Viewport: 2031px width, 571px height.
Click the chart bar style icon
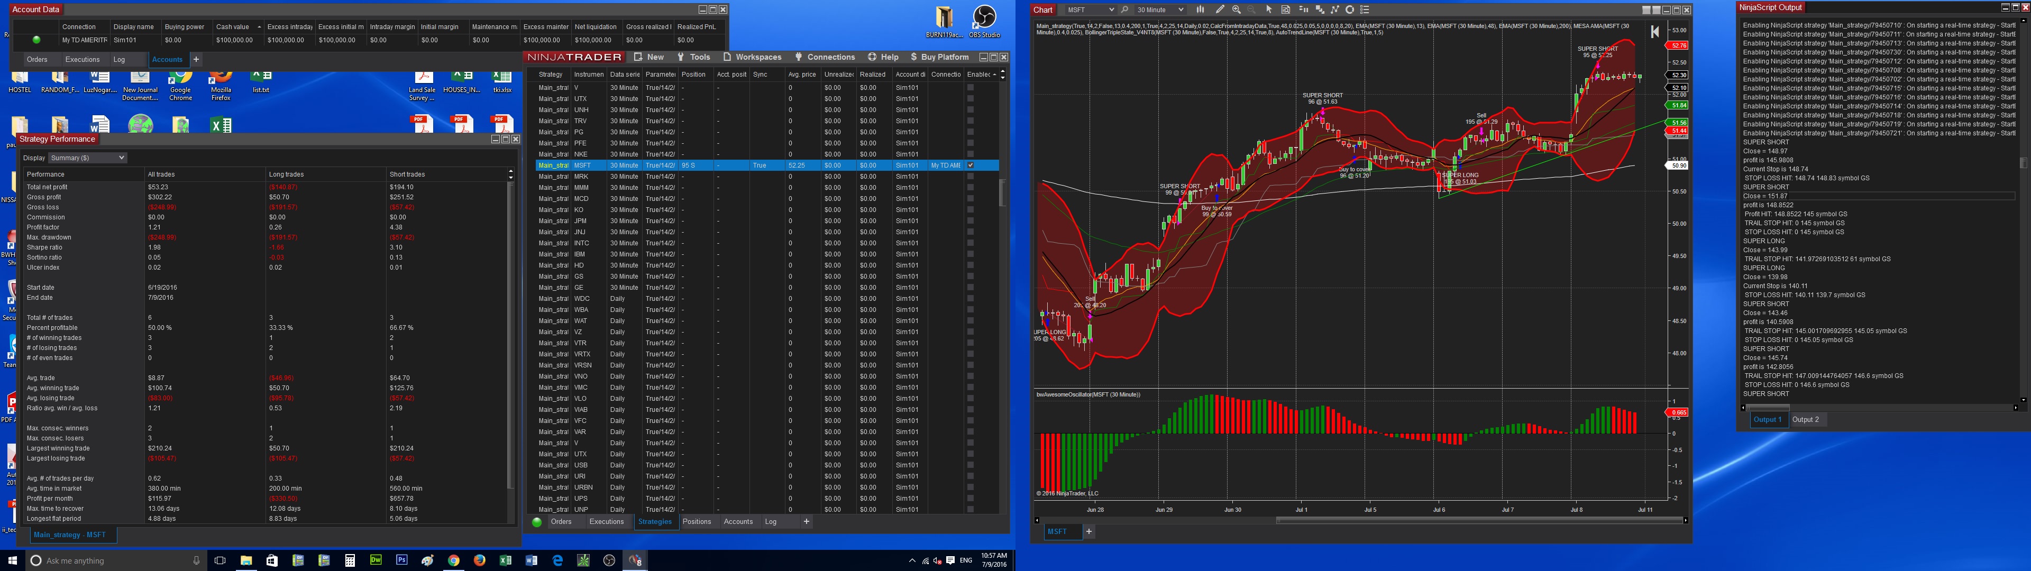[1201, 10]
